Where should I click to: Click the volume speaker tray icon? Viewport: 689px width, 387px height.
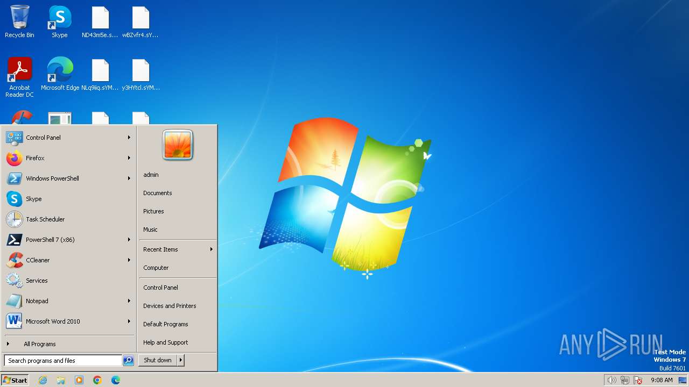tap(611, 380)
